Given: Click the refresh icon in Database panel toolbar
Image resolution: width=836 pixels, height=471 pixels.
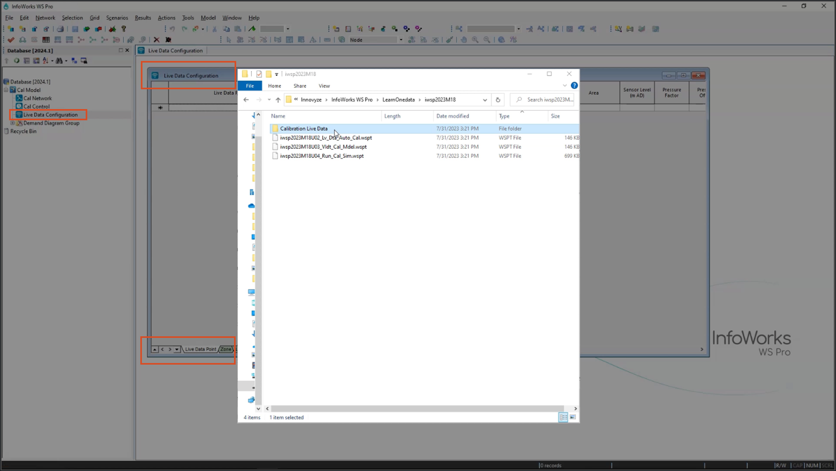Looking at the screenshot, I should point(17,60).
